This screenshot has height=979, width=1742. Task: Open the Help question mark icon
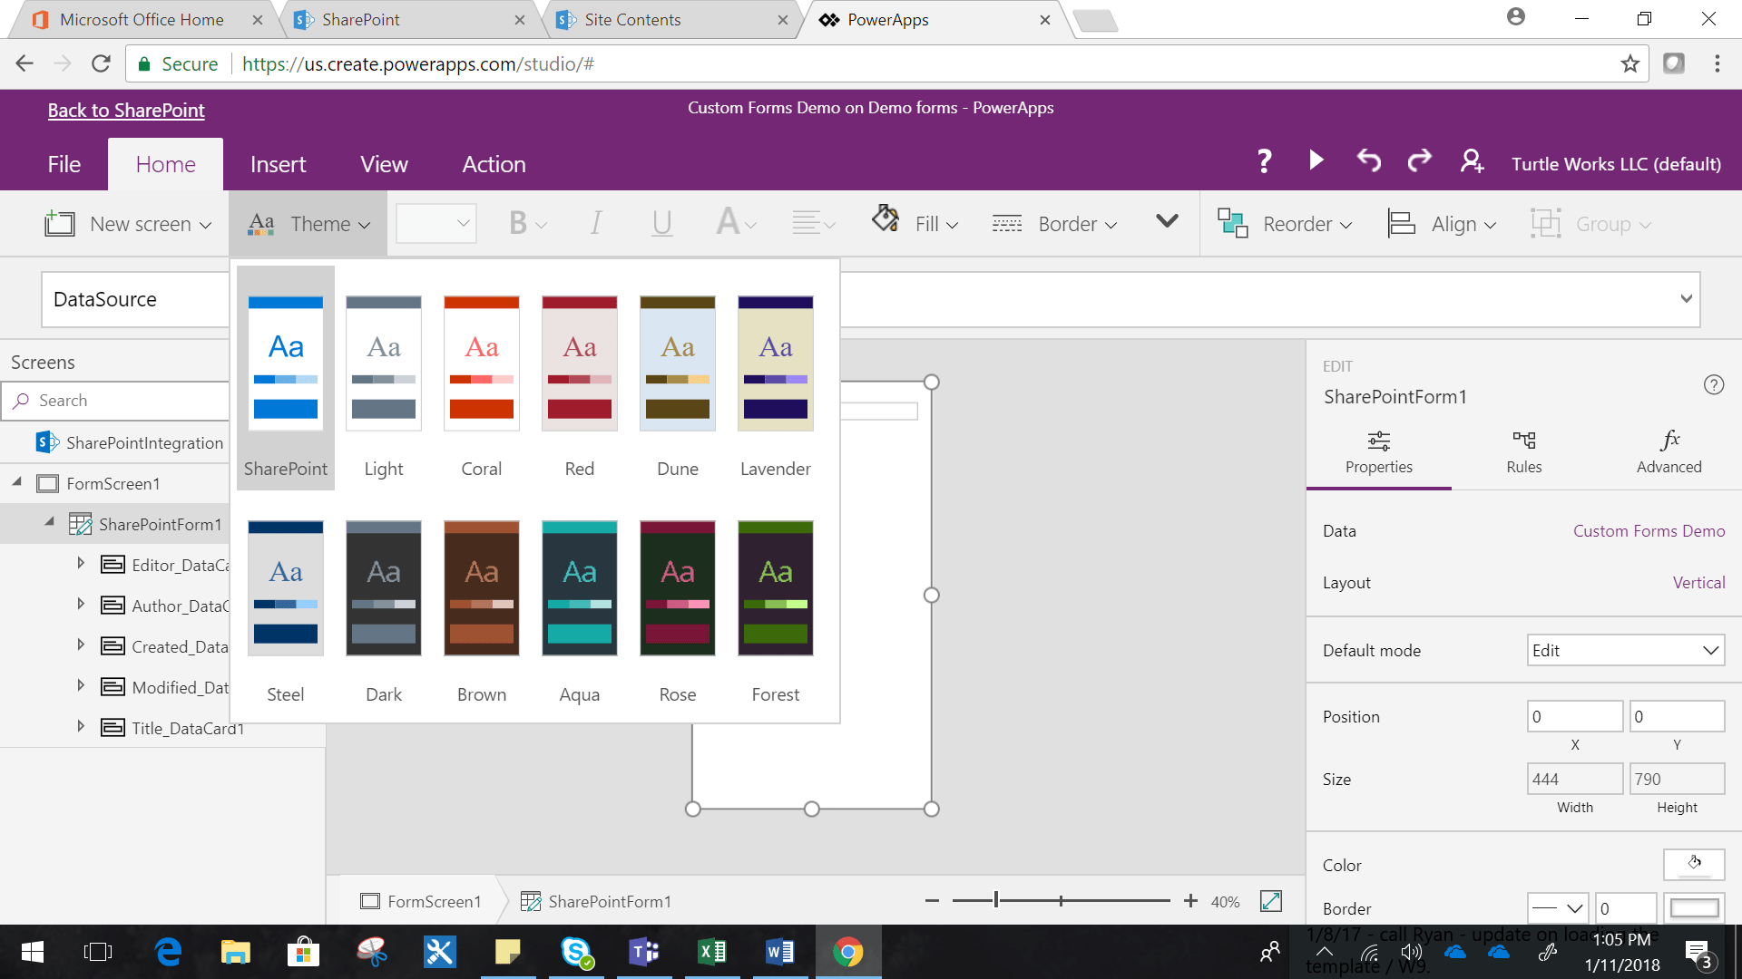coord(1264,162)
